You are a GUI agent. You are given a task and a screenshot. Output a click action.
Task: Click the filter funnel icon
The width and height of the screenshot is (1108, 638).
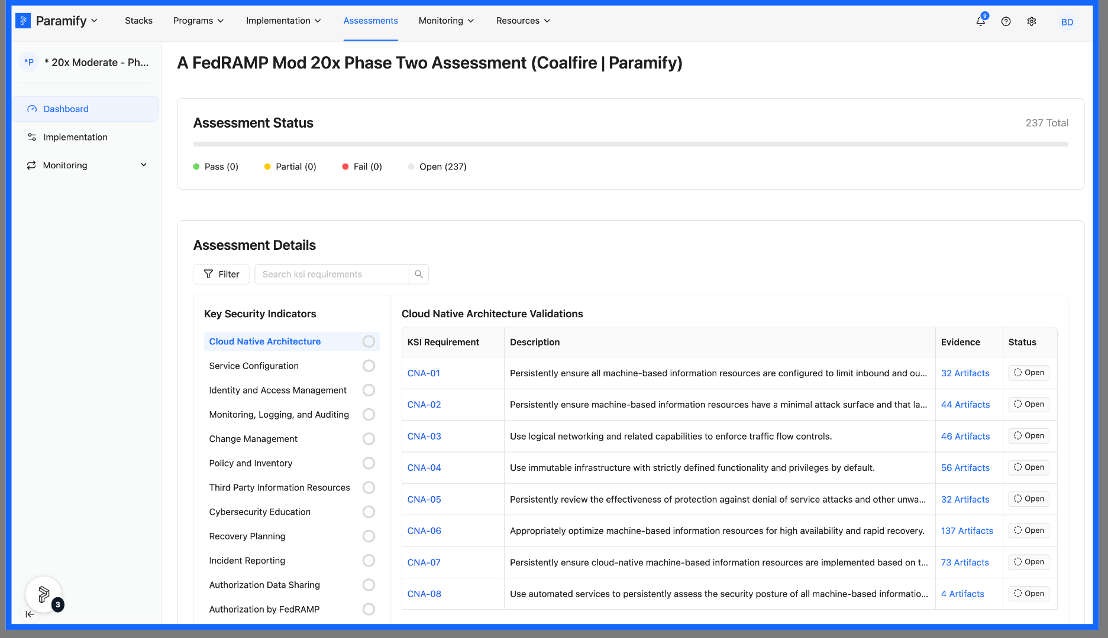coord(208,274)
